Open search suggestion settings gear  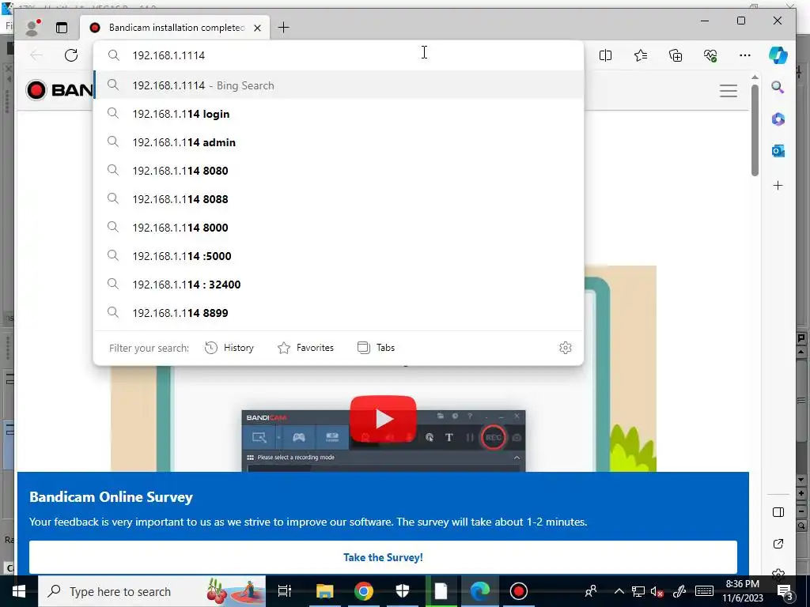pos(565,348)
